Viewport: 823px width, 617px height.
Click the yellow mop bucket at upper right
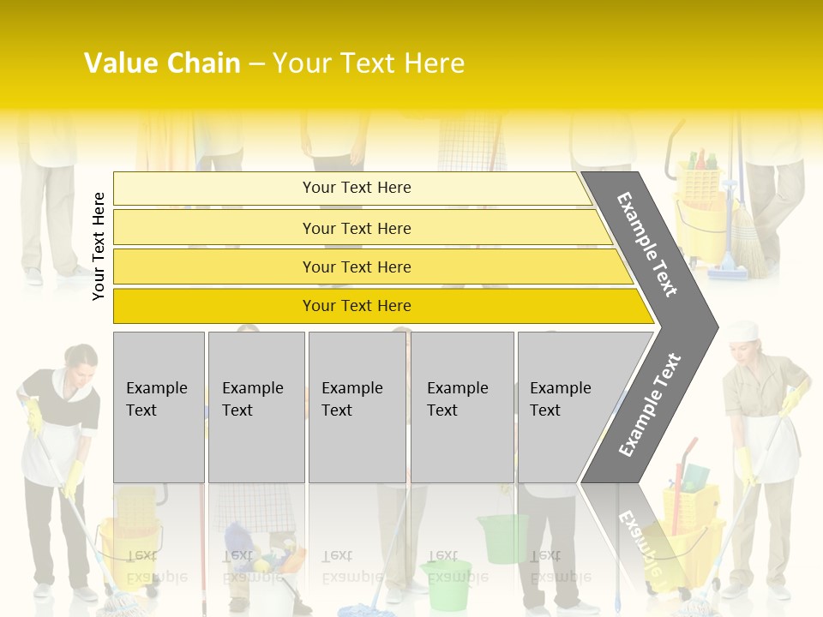click(x=701, y=206)
